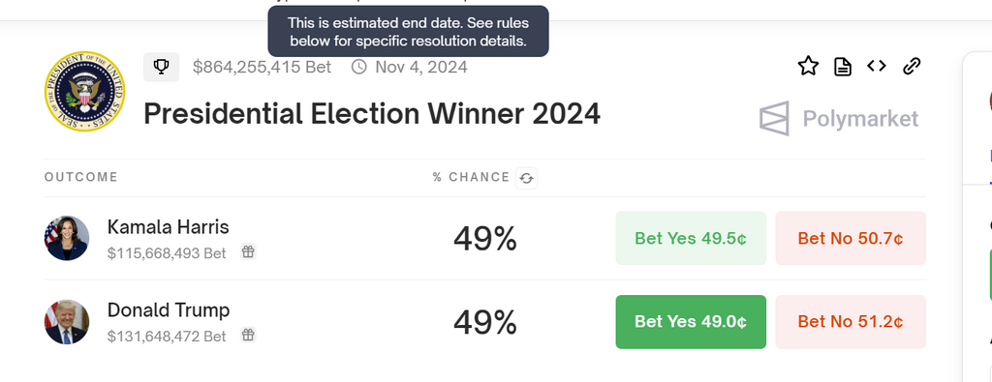
Task: Favorite this market with the star icon
Action: [808, 66]
